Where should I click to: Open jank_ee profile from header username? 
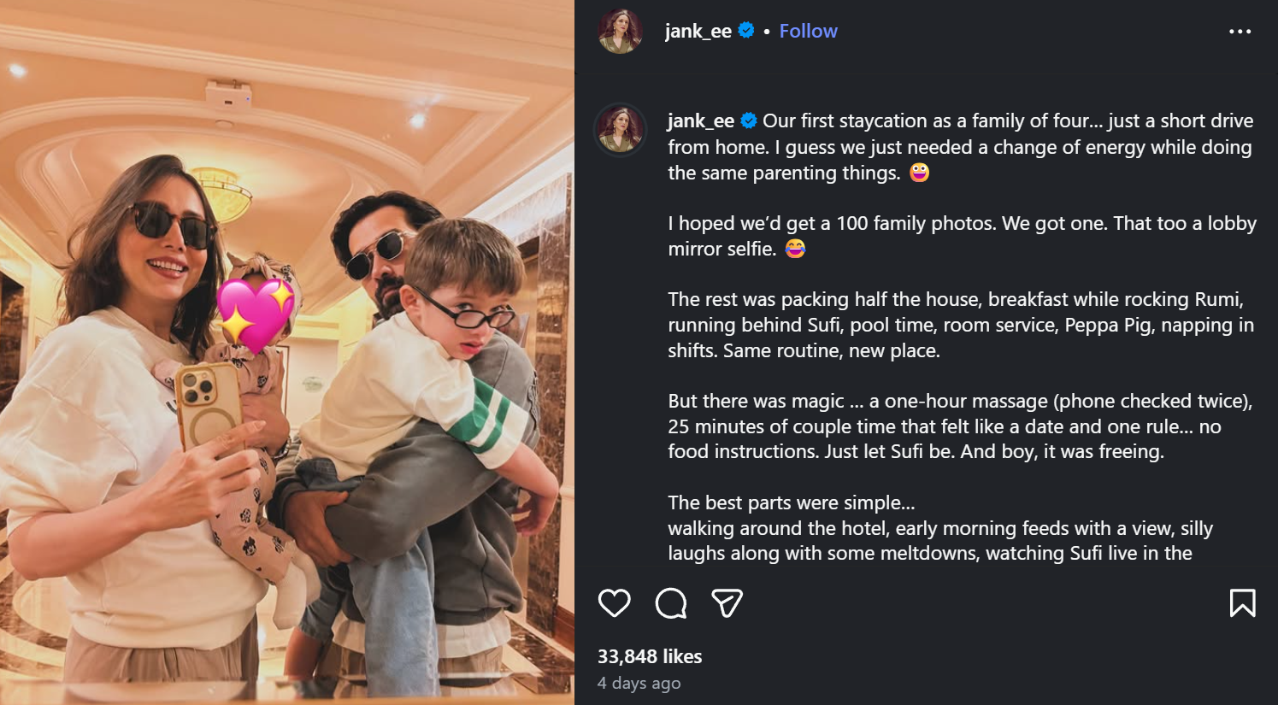coord(698,32)
